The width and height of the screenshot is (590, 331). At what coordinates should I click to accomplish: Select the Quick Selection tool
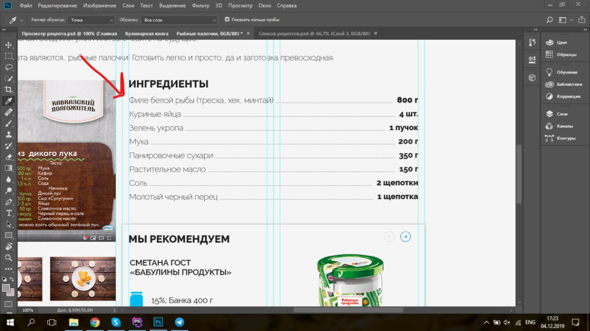8,78
